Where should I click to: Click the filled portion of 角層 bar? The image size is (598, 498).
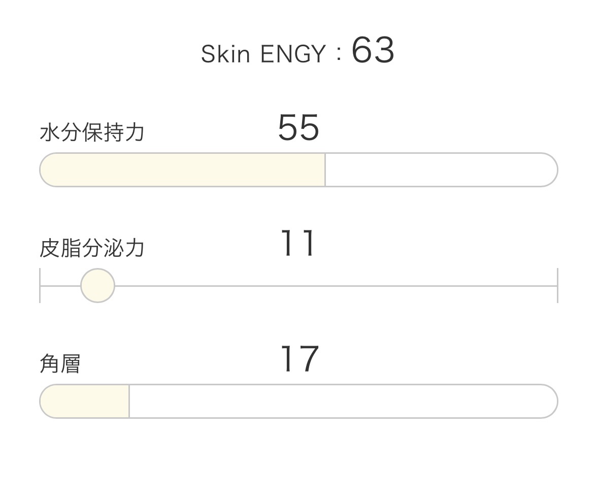tap(84, 402)
